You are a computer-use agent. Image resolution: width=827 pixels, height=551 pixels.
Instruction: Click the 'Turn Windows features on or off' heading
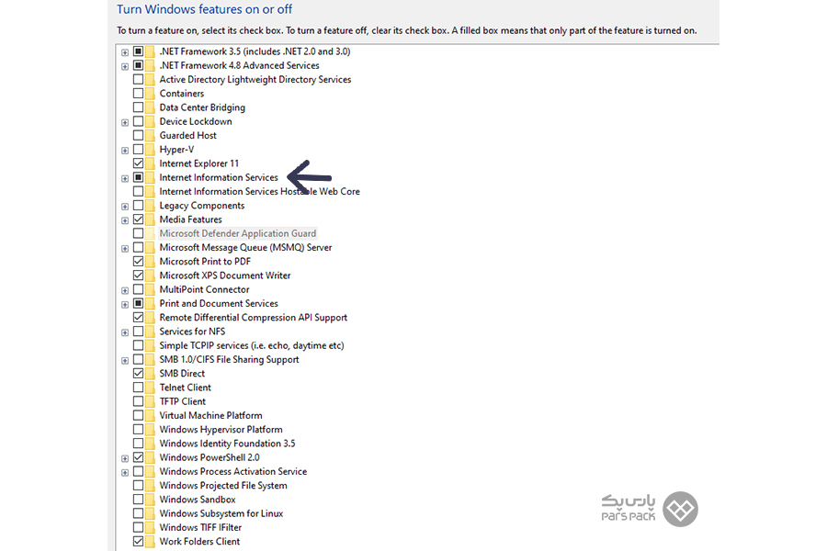[x=205, y=9]
